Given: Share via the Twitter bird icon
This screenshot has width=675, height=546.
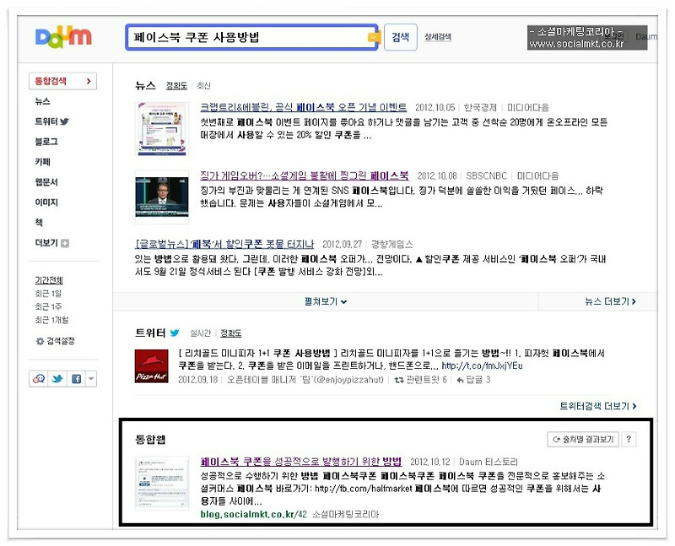Looking at the screenshot, I should (x=57, y=379).
